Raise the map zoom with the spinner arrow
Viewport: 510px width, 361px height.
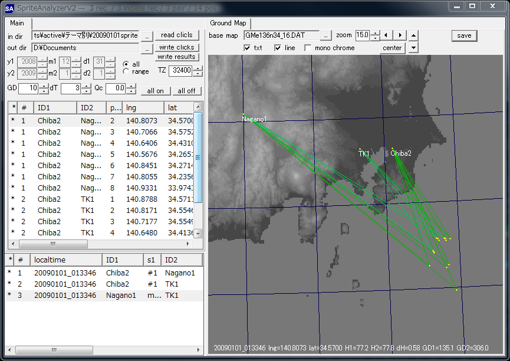[376, 32]
